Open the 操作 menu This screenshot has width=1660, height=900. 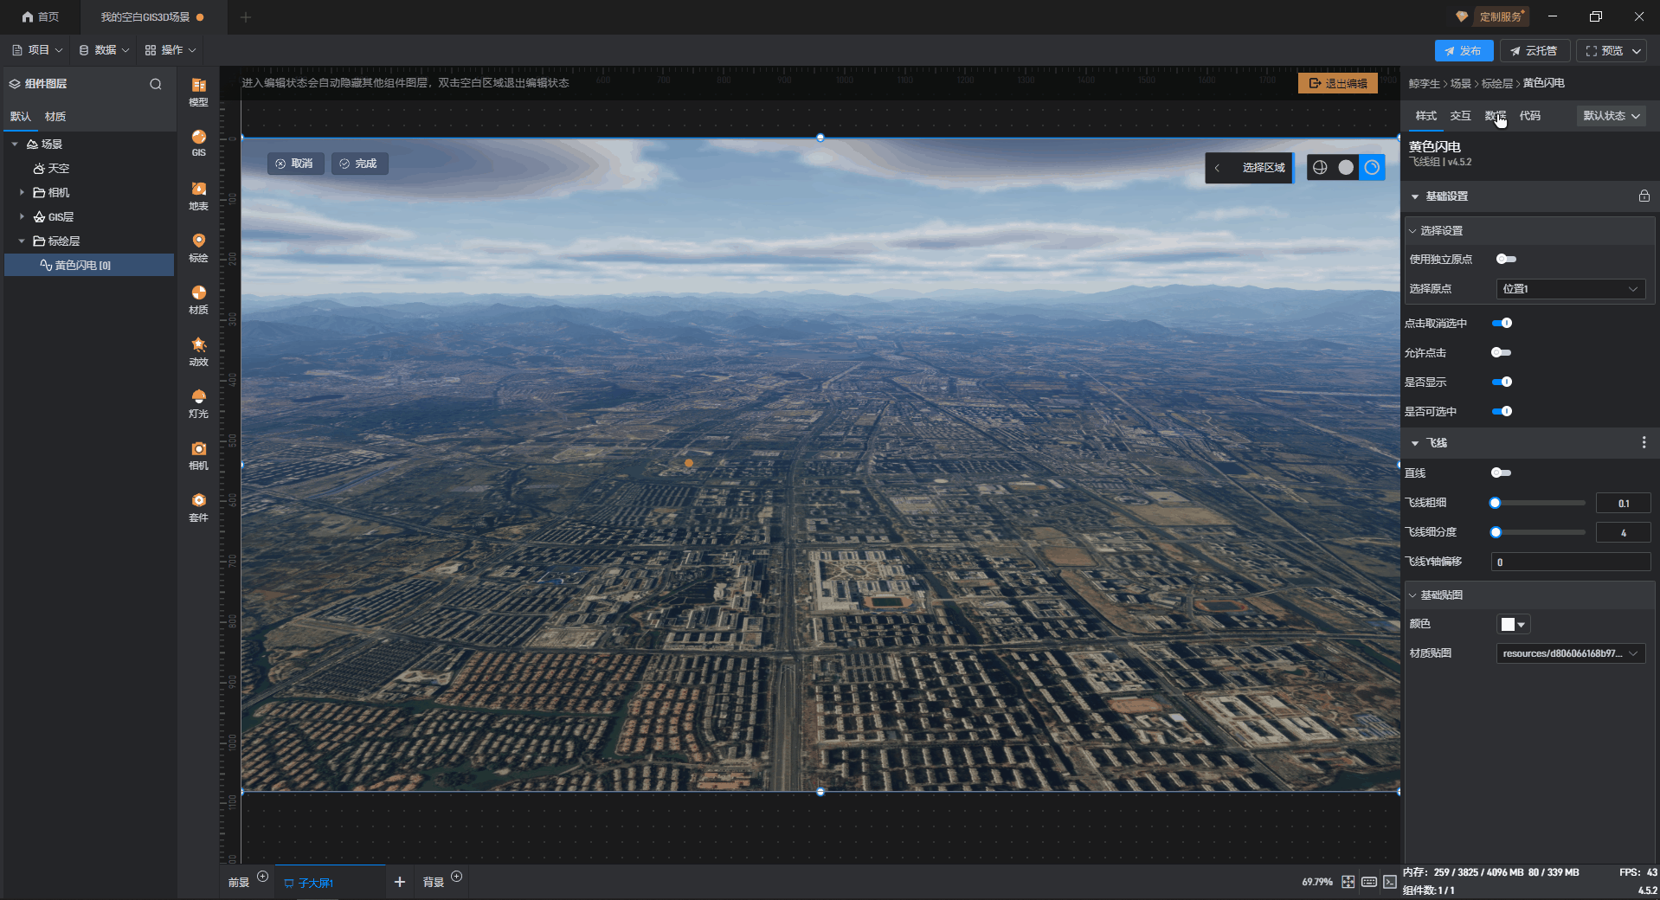[x=171, y=50]
